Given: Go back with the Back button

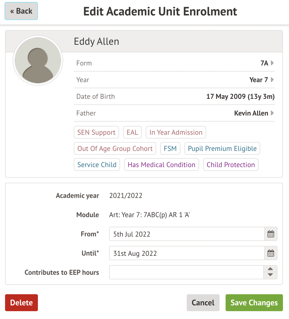Looking at the screenshot, I should 21,11.
